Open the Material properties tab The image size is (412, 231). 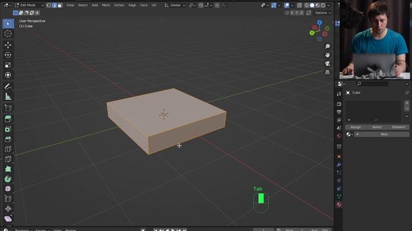tap(339, 205)
